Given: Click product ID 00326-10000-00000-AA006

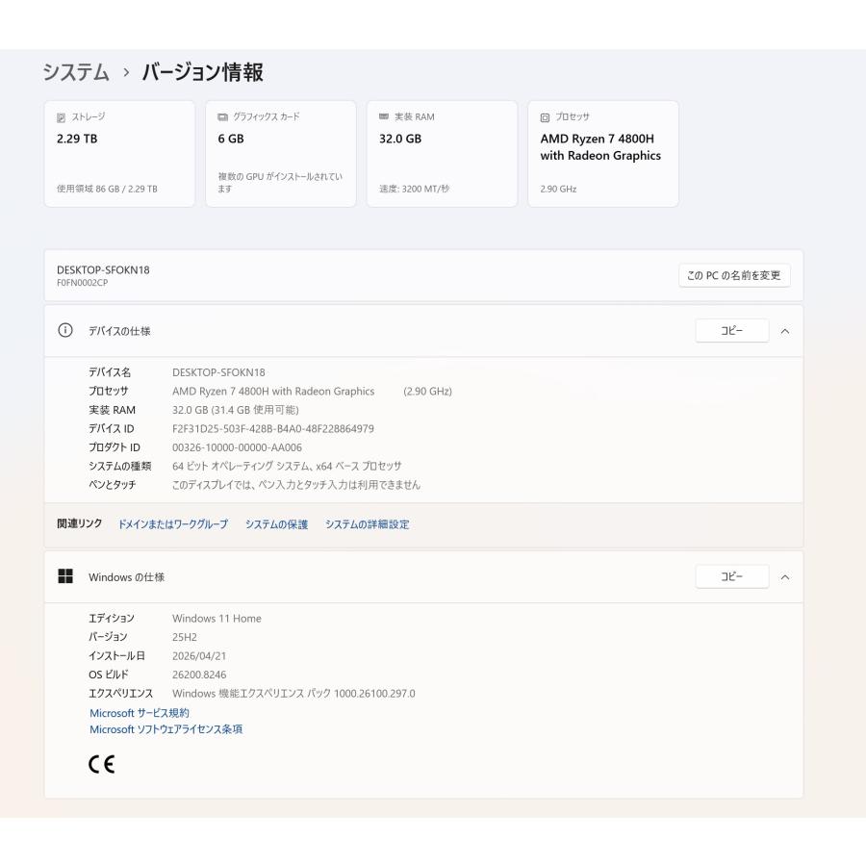Looking at the screenshot, I should [x=237, y=447].
